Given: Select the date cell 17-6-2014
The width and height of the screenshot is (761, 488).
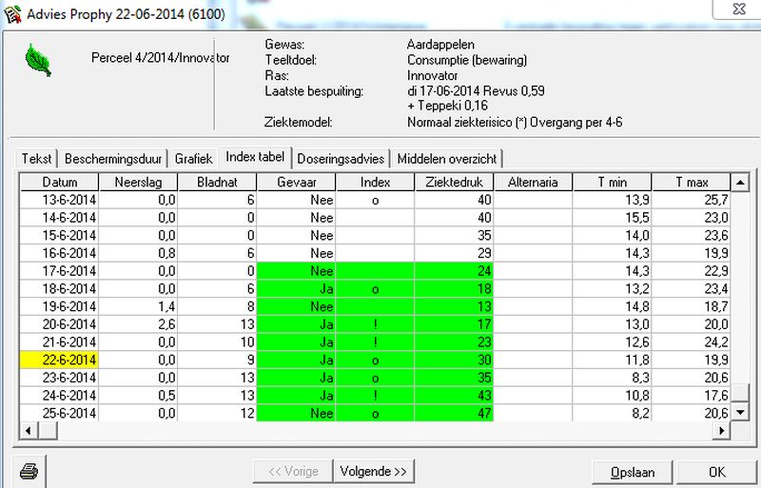Looking at the screenshot, I should point(59,271).
